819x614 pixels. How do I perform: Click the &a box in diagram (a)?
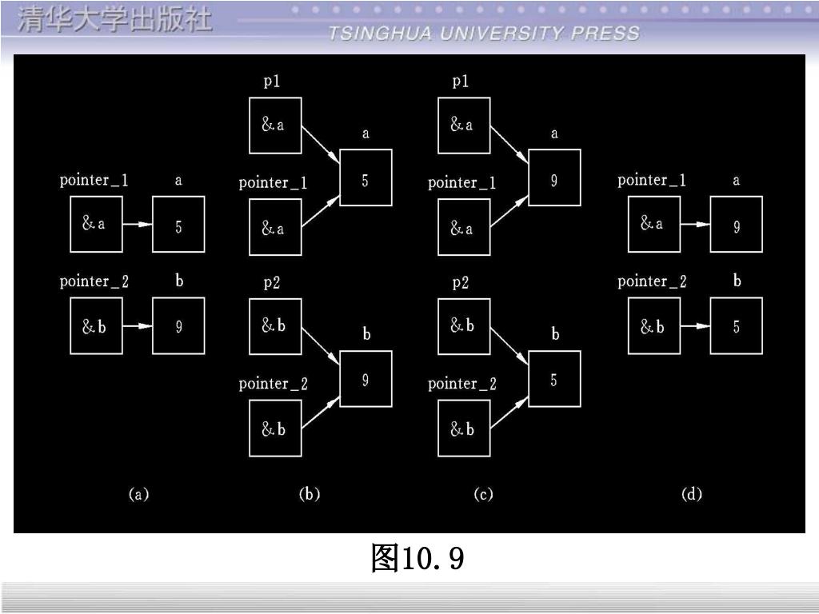(x=97, y=224)
